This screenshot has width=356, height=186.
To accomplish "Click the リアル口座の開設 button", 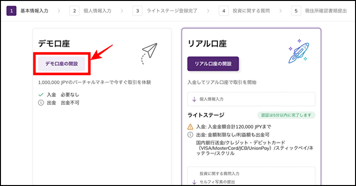I will pos(213,64).
